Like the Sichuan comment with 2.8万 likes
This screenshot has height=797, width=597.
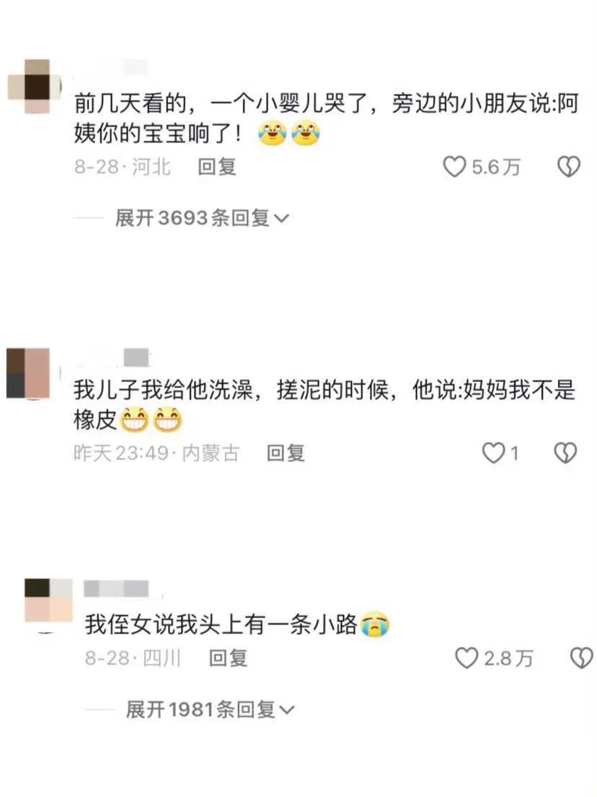(466, 658)
